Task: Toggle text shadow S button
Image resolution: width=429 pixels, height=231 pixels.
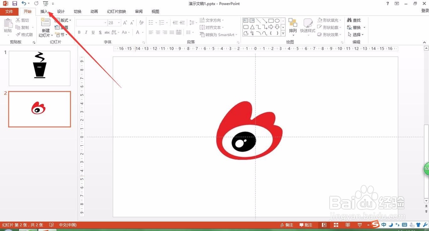Action: [100, 32]
